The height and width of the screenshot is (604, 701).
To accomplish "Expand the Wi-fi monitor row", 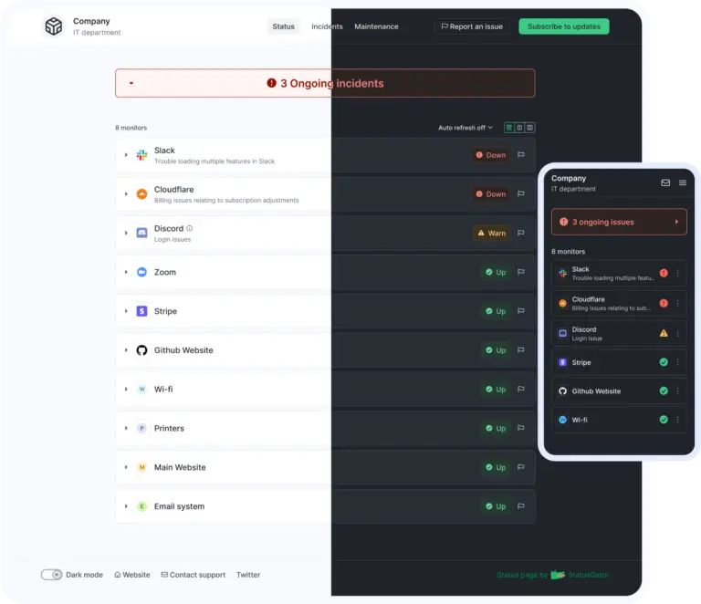I will pyautogui.click(x=126, y=389).
